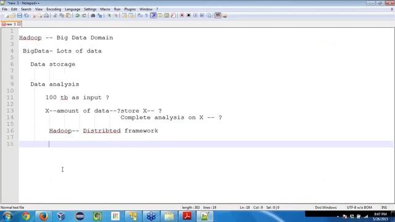The height and width of the screenshot is (222, 395).
Task: Run macro multiple times icon
Action: [202, 15]
